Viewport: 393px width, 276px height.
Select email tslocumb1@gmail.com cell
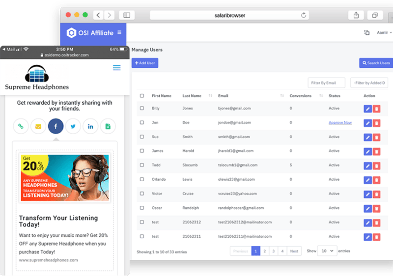[238, 165]
